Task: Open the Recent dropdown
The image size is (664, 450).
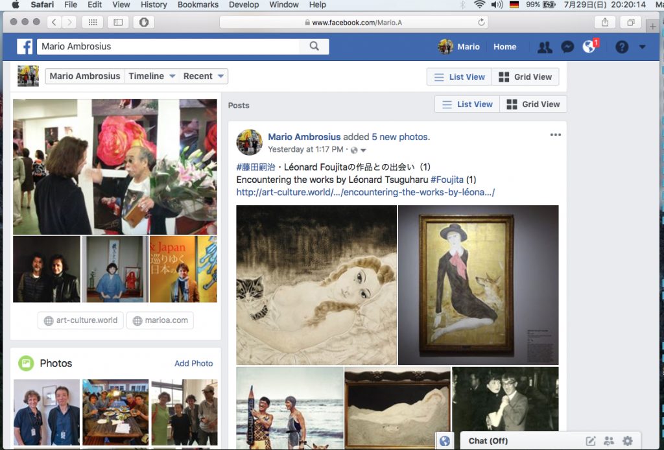Action: click(203, 77)
